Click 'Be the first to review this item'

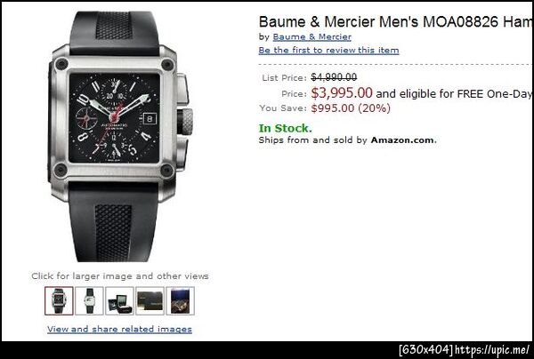328,51
